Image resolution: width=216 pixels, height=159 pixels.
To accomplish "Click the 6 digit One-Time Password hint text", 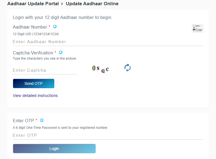I will point(61,128).
